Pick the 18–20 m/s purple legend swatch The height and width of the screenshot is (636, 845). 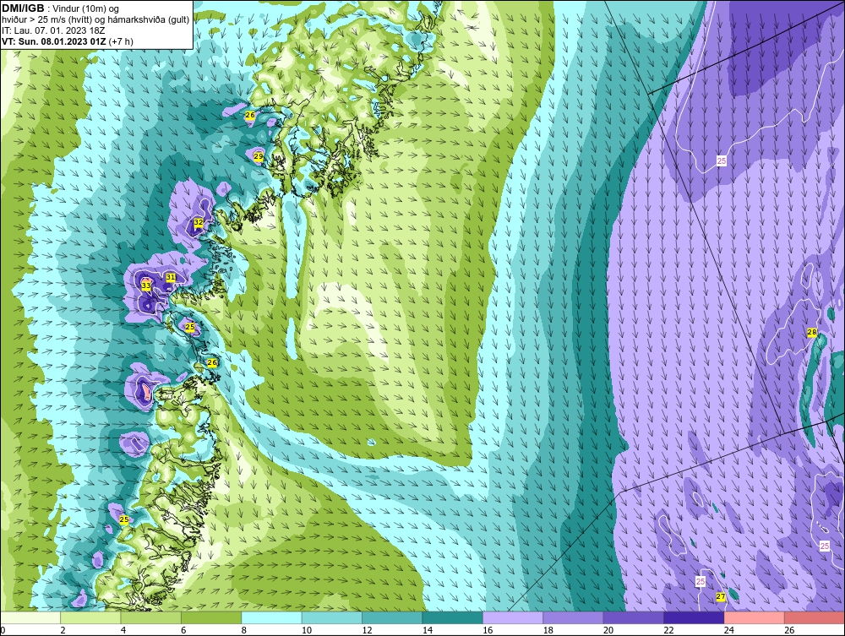coord(574,617)
